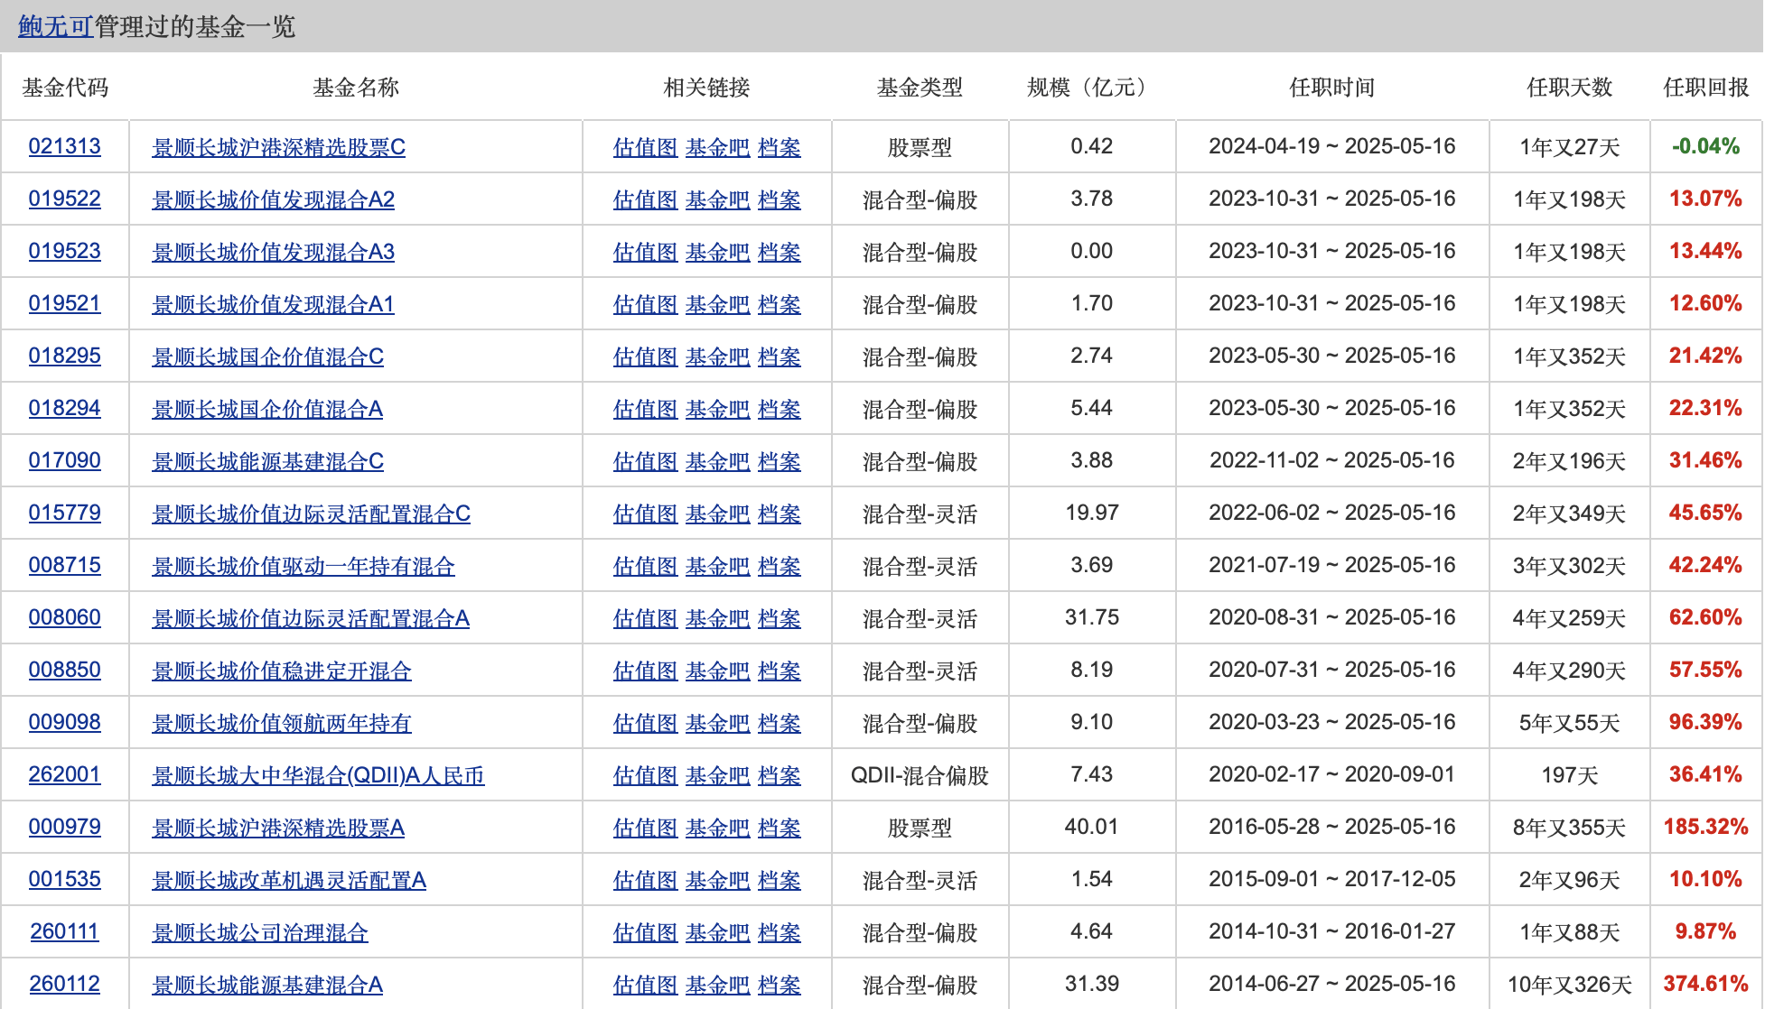This screenshot has width=1765, height=1009.
Task: Open 景顺长城价值驱动一年持有混合 fund link
Action: click(x=304, y=566)
